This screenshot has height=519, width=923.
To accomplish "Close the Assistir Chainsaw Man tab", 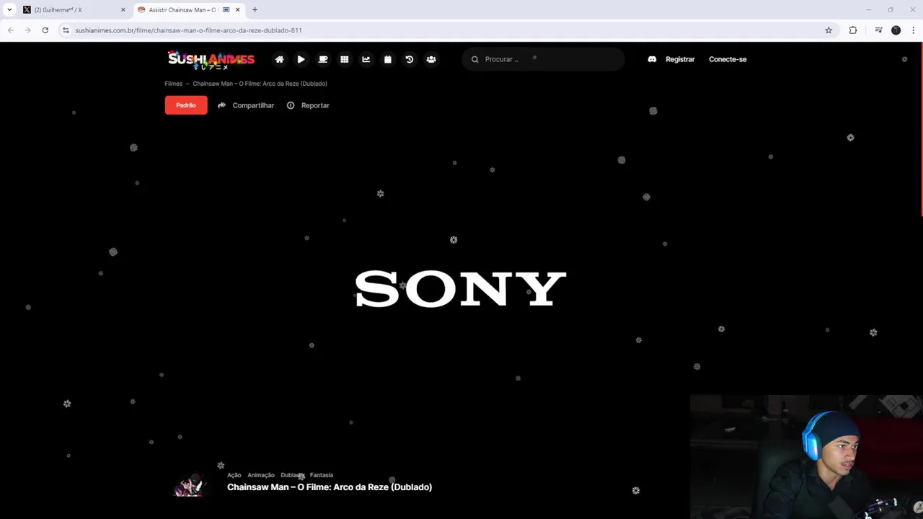I will pos(237,10).
